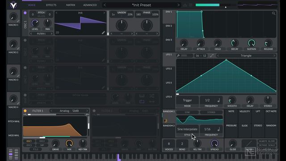The width and height of the screenshot is (286, 161).
Task: Click the Vital logo icon
Action: (x=13, y=5)
